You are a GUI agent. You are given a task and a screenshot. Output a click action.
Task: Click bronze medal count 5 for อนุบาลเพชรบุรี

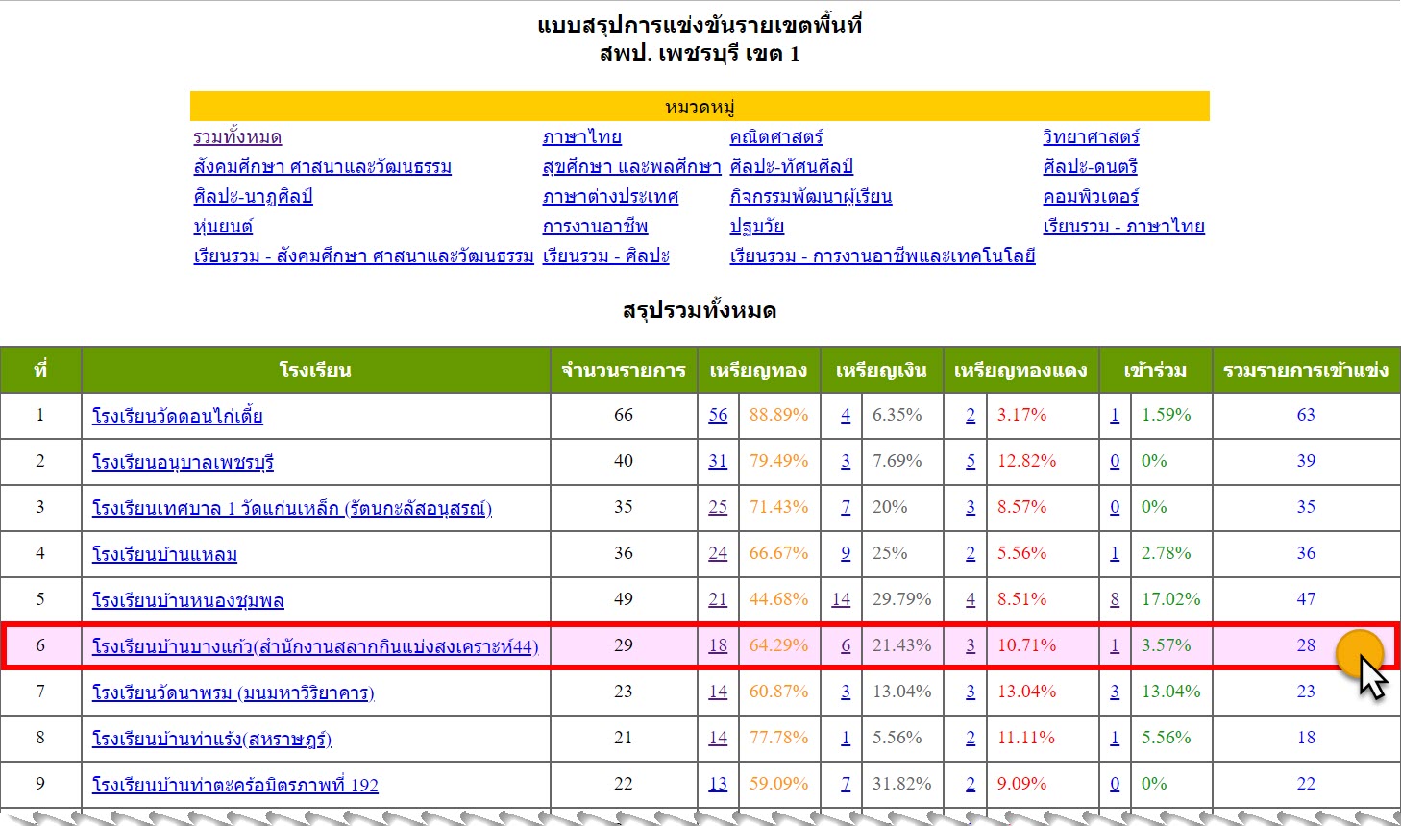971,461
